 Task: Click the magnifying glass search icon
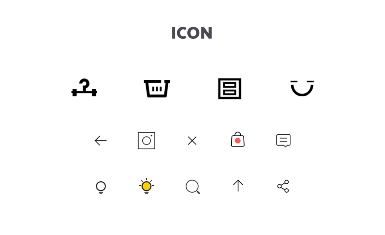[193, 187]
